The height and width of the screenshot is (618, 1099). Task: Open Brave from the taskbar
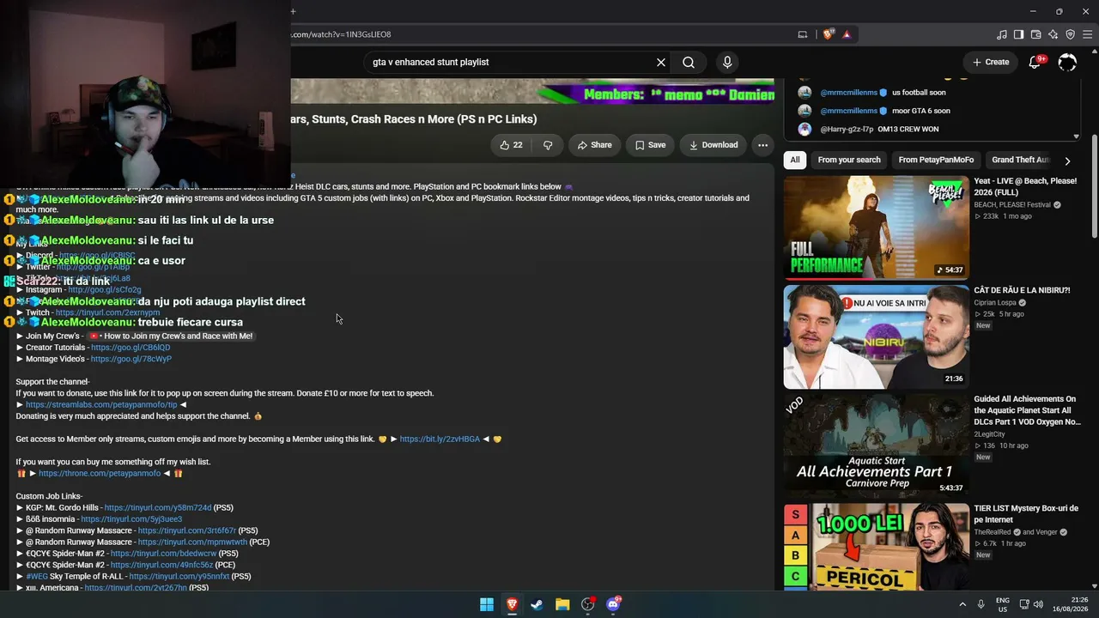coord(512,604)
